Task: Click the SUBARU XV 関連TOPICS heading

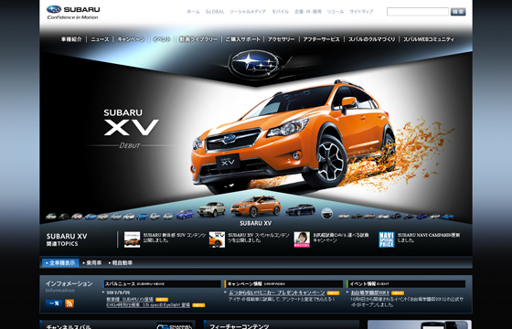Action: click(x=67, y=239)
